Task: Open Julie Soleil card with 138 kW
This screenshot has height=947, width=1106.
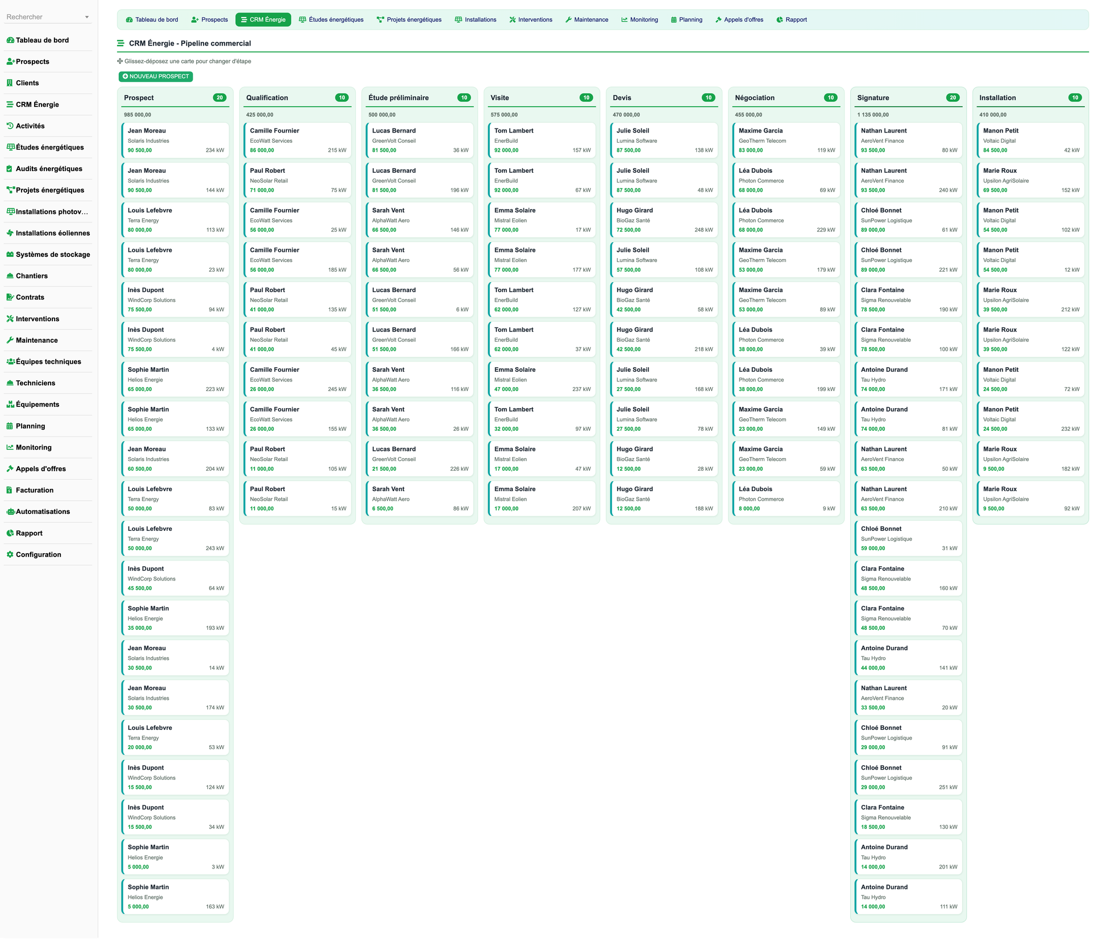Action: click(664, 140)
